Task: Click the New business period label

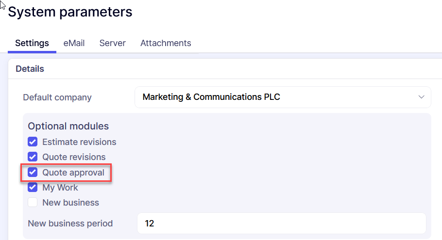Action: click(x=70, y=224)
